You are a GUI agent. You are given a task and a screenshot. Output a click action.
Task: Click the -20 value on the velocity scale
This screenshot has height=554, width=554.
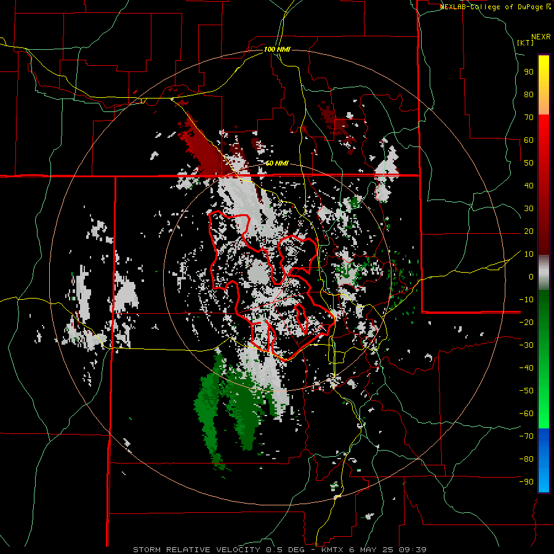(526, 322)
